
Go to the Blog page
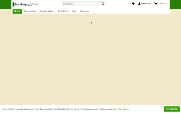point(75,11)
